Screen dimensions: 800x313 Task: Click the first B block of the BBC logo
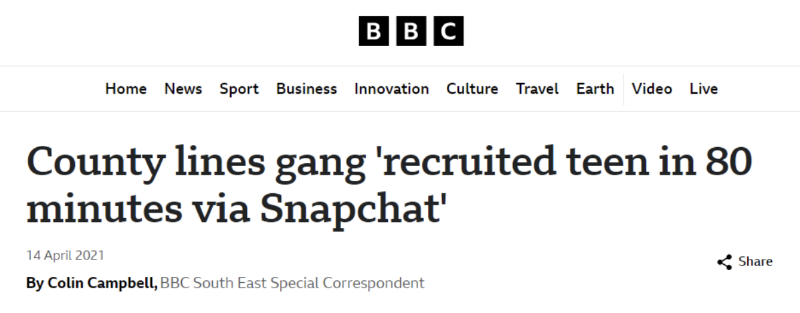374,31
